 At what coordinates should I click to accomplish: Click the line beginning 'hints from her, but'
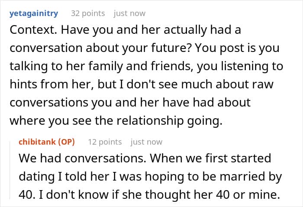pos(142,84)
